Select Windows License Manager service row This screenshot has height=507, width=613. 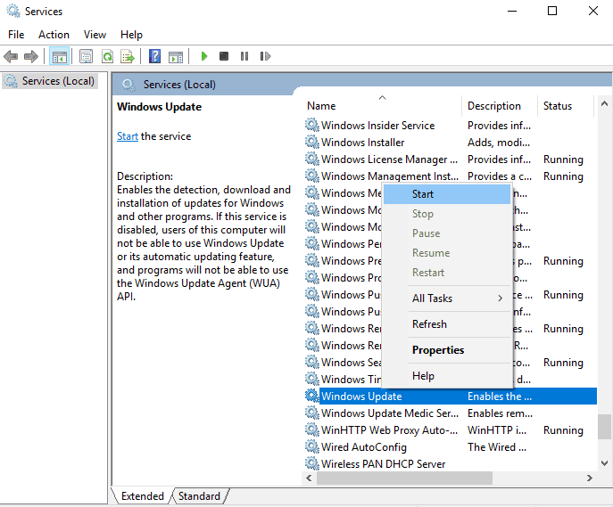click(450, 159)
